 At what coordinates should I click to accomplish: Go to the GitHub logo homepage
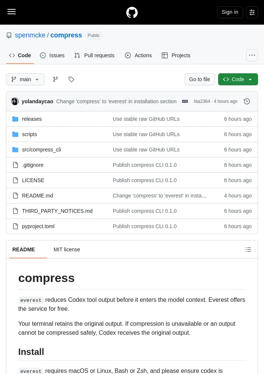tap(132, 12)
